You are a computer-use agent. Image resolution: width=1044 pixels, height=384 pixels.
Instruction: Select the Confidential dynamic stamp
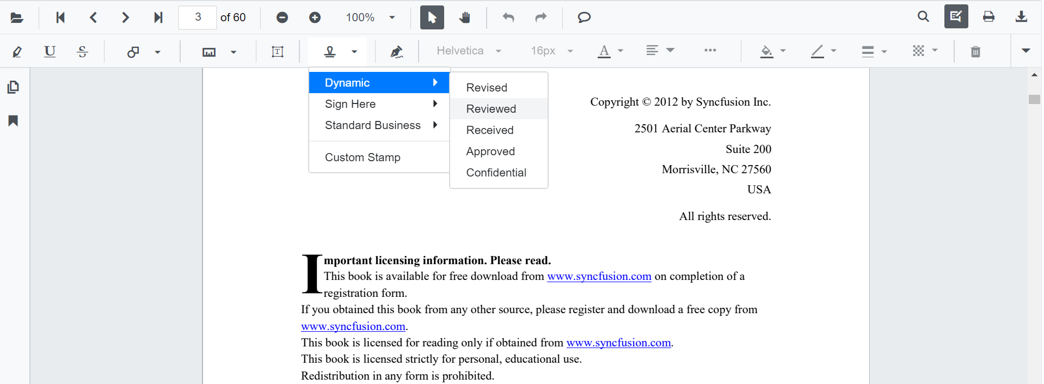(x=499, y=172)
